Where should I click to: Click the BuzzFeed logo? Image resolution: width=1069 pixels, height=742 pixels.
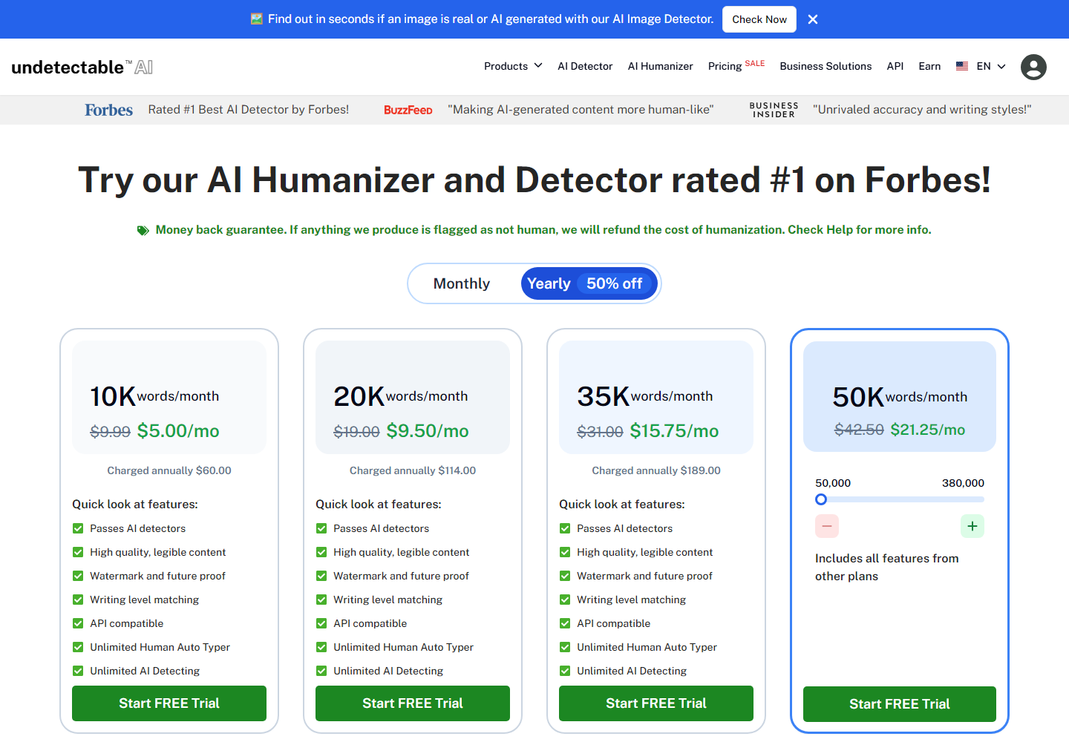(408, 110)
